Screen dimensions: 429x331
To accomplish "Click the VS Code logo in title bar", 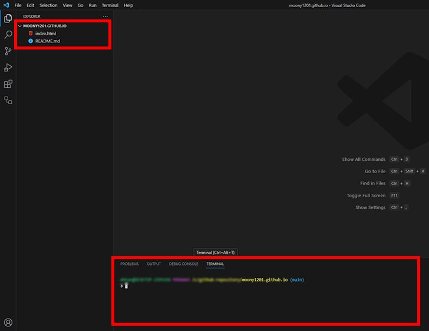I will pos(6,5).
